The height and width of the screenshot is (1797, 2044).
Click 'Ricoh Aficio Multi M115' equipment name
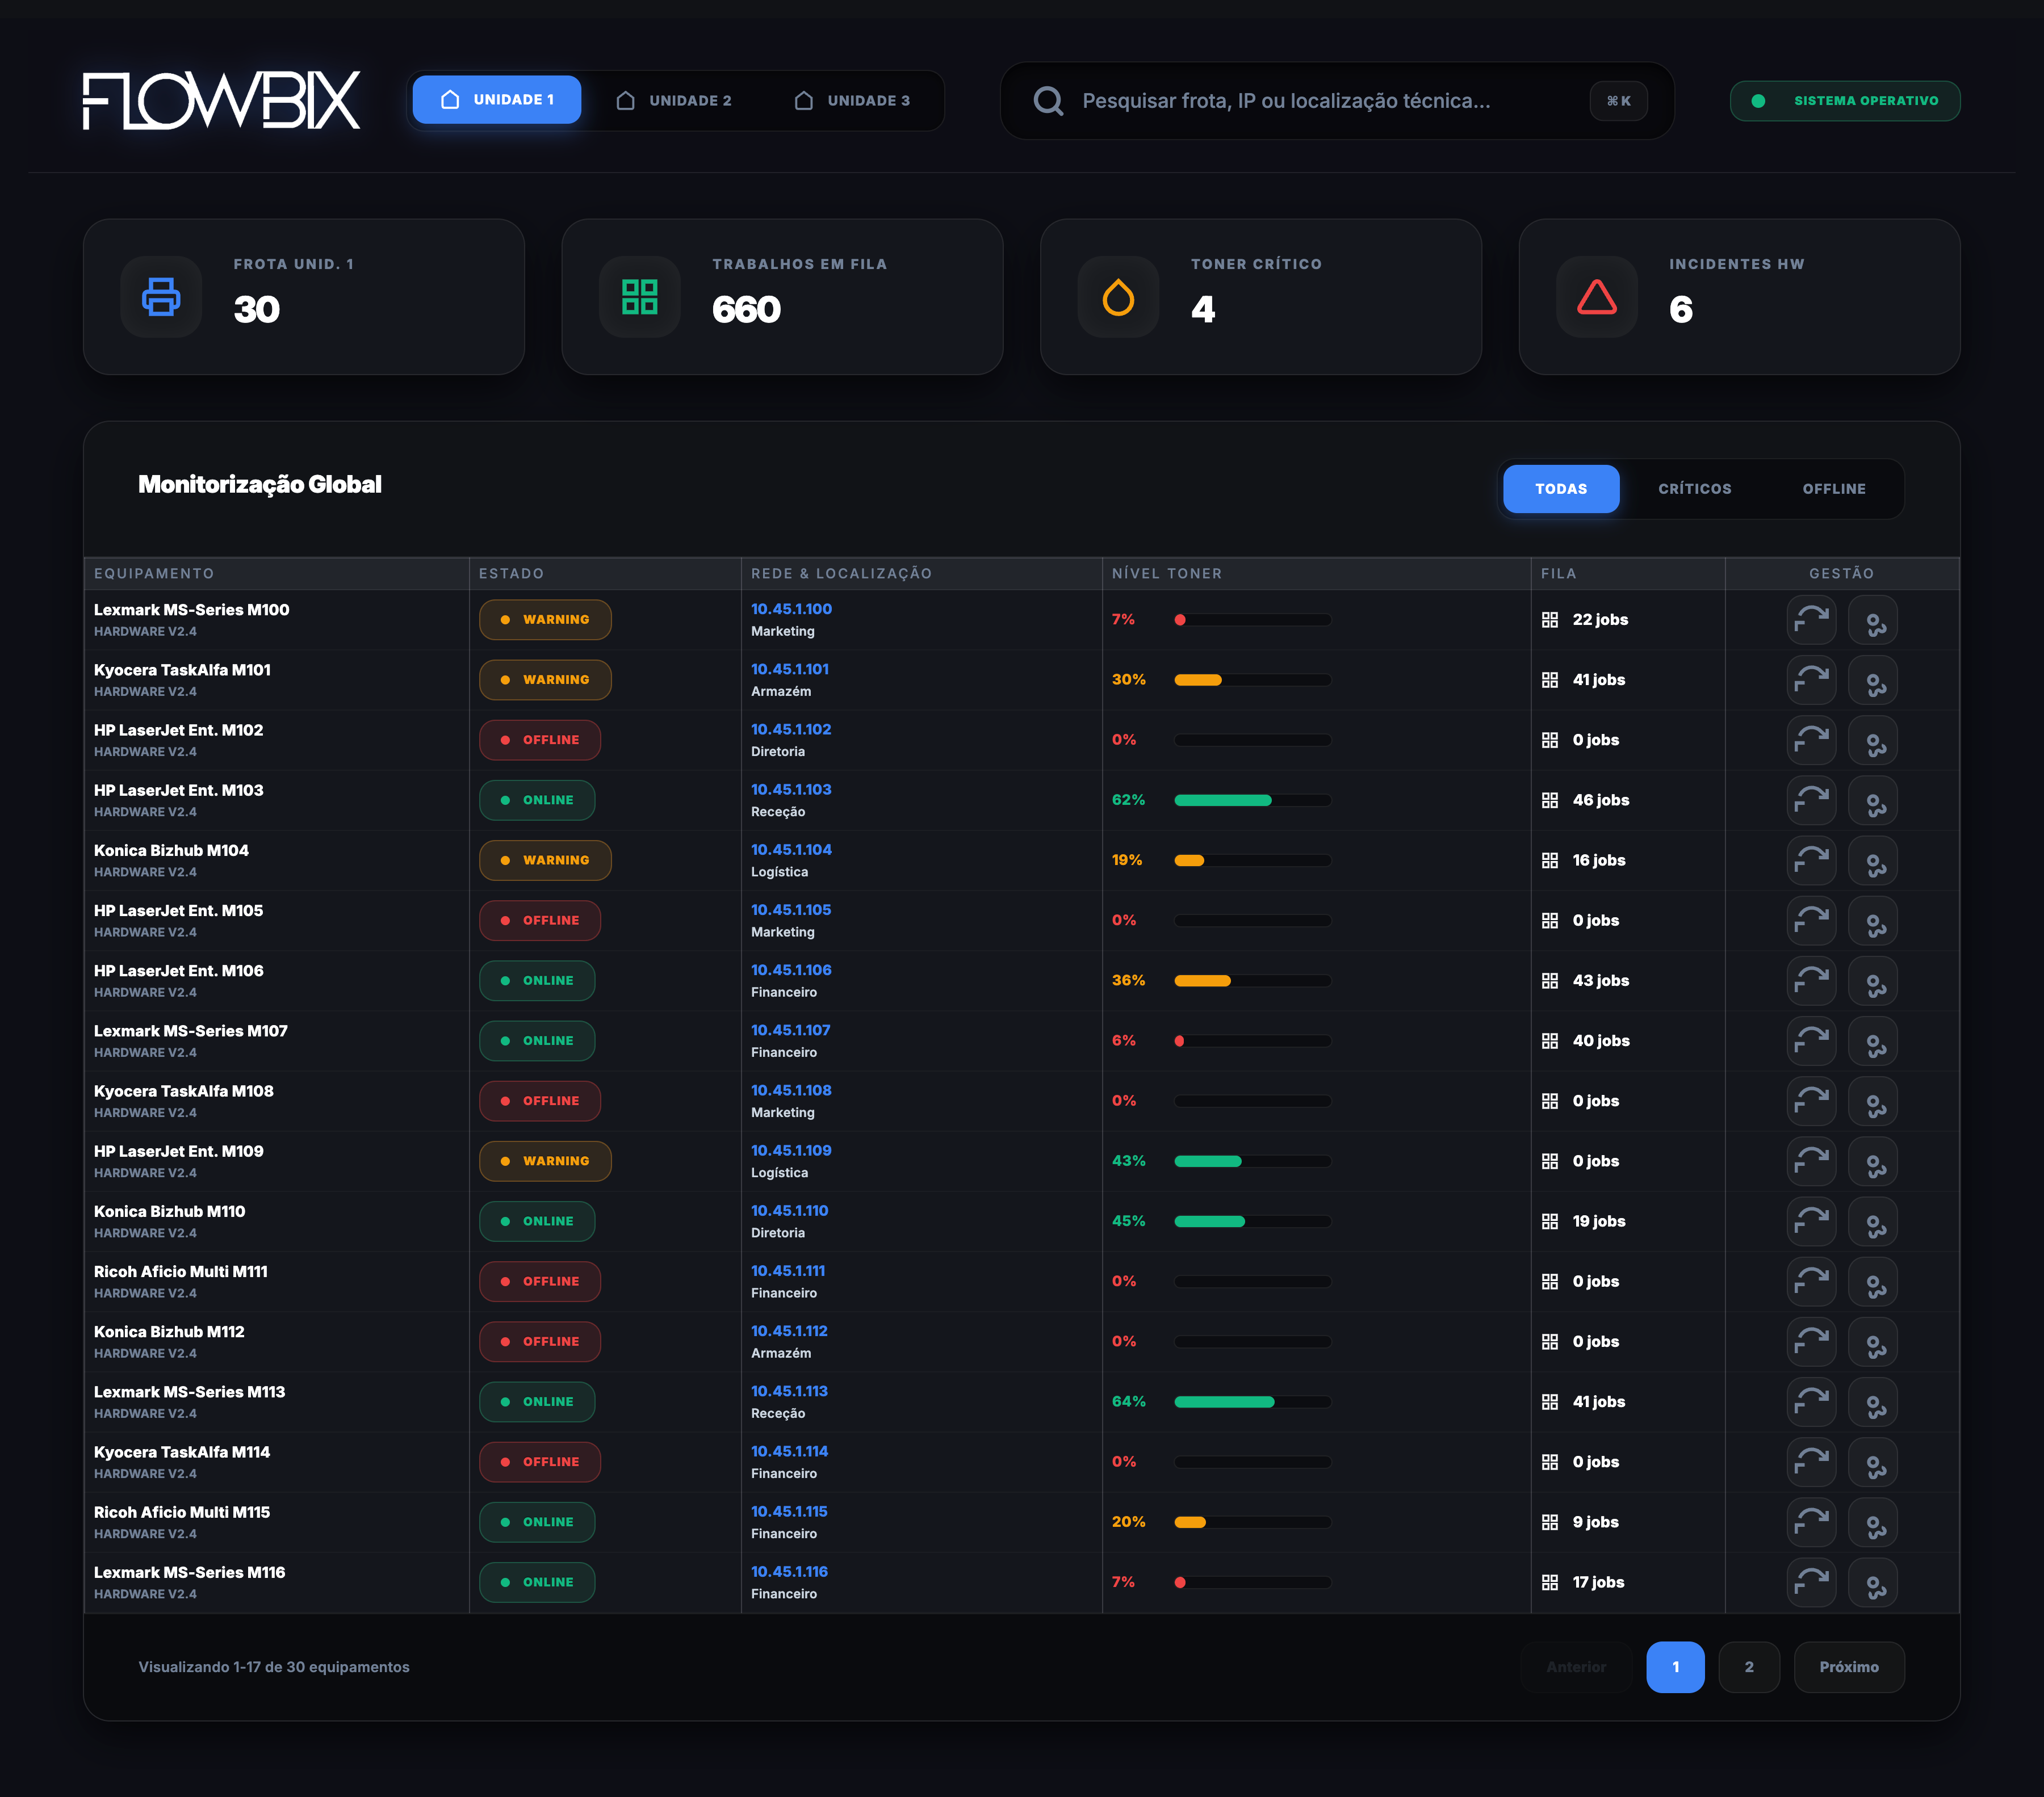(182, 1512)
